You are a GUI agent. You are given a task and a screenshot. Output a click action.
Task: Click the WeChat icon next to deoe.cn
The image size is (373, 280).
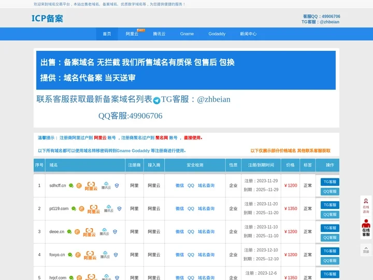click(x=69, y=232)
